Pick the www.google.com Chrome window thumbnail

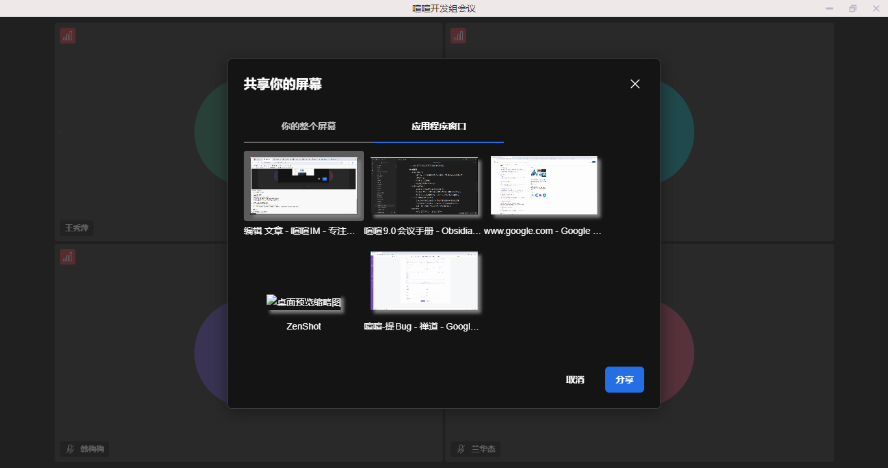543,186
